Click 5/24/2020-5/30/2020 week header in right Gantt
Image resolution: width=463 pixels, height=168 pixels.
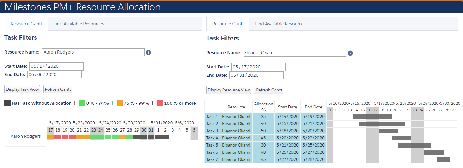point(439,103)
